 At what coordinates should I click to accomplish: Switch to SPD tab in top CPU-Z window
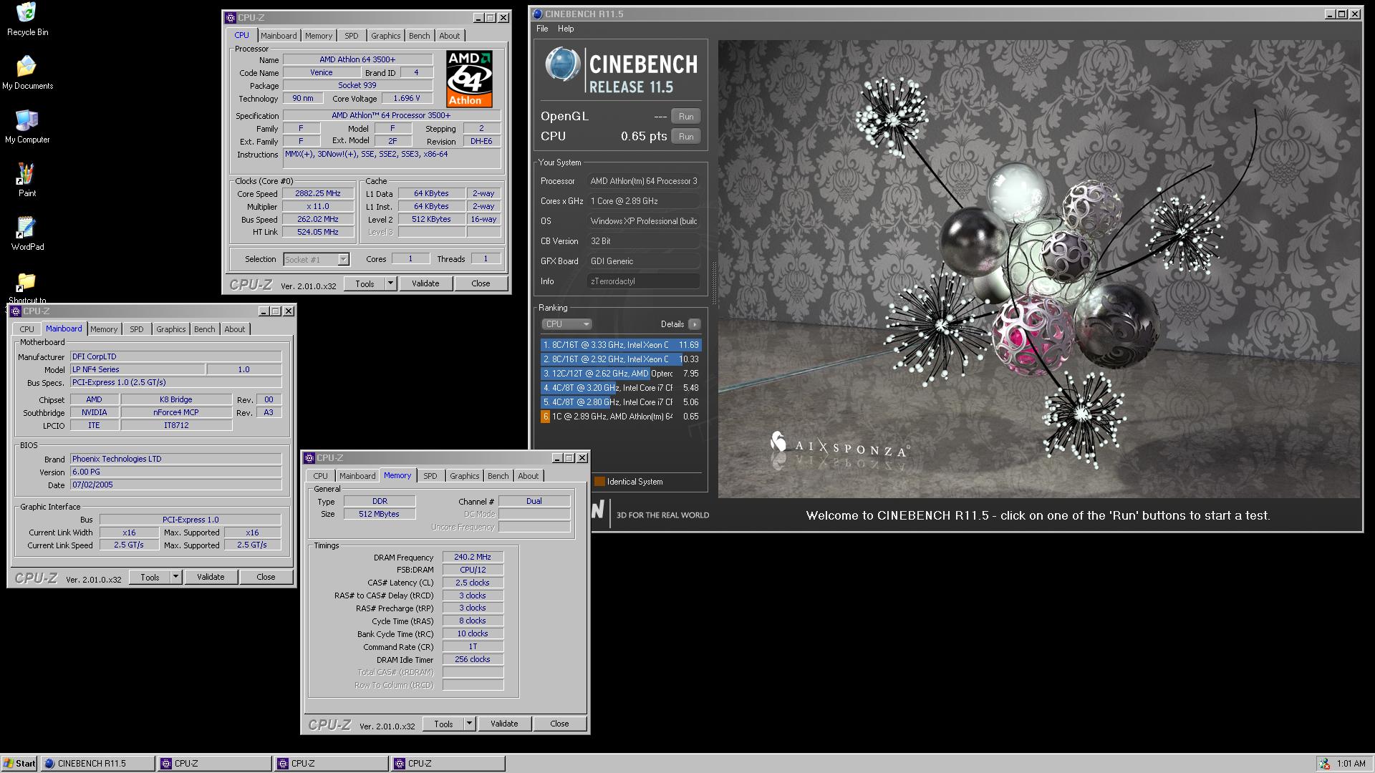pos(351,36)
